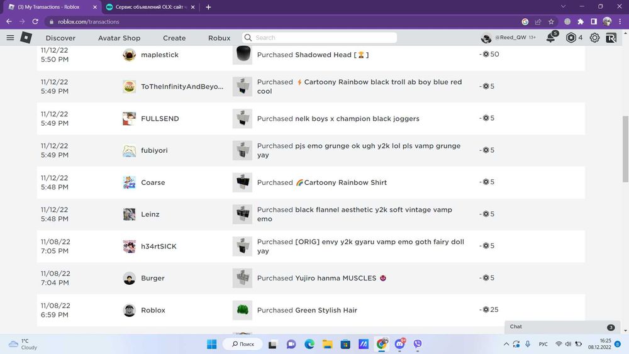Close the OLX tab
629x354 pixels.
(x=193, y=7)
